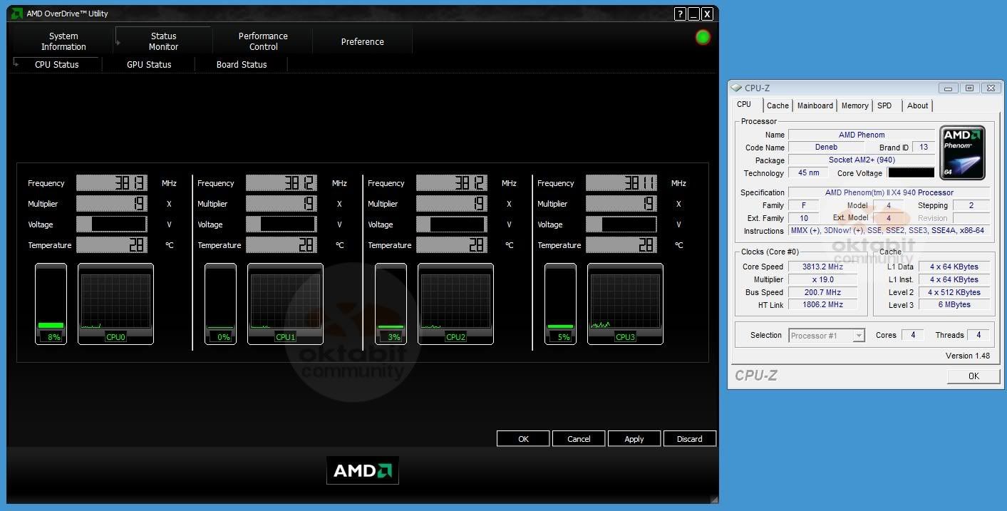Click OK in the CPU-Z window

tap(973, 376)
